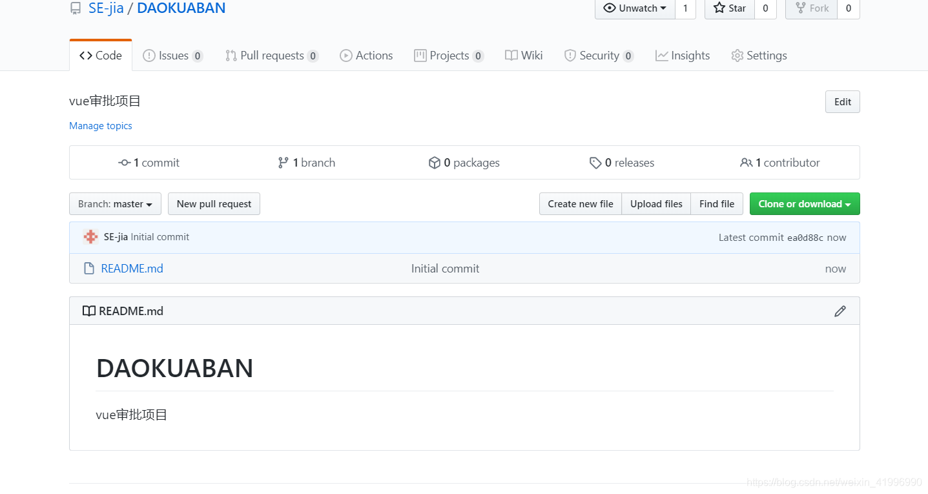Click New pull request button
Viewport: 928px width, 494px height.
[x=214, y=204]
